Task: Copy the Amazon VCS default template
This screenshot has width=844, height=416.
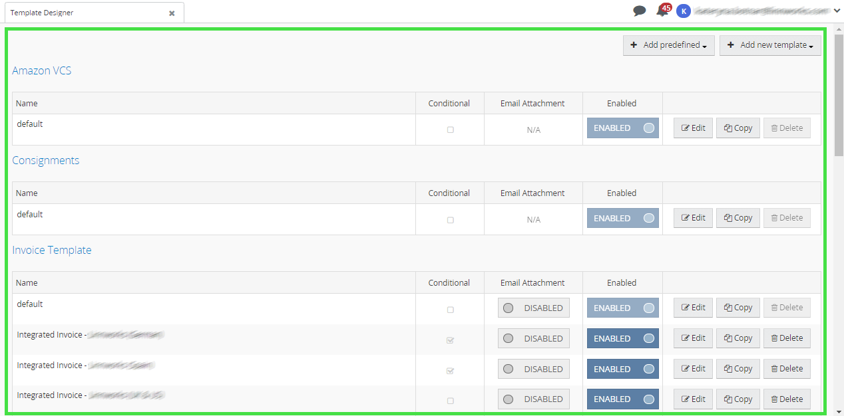Action: [738, 128]
